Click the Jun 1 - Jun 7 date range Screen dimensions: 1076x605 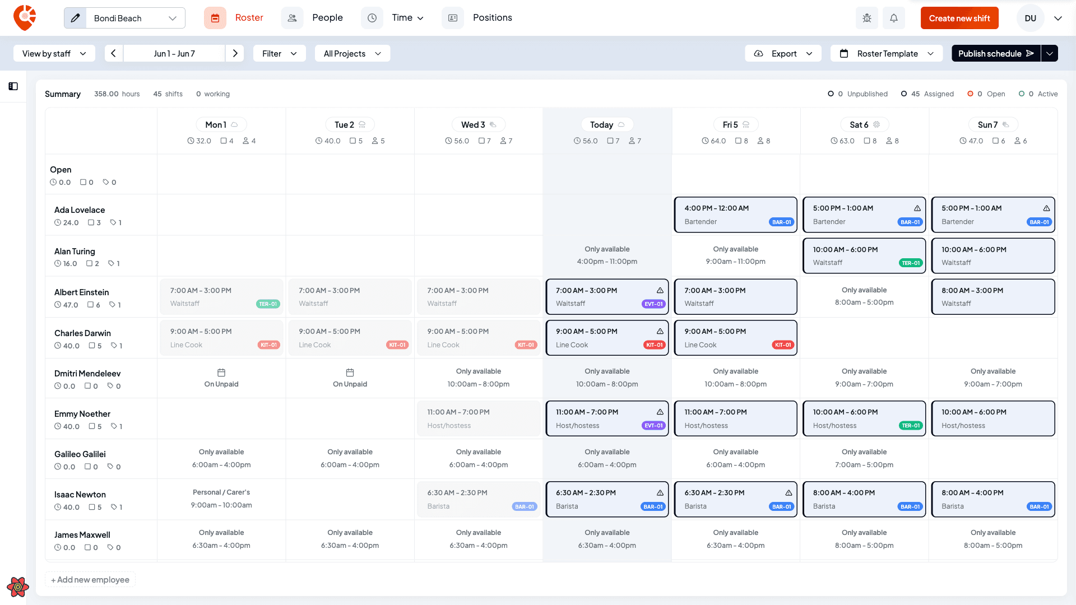(x=174, y=53)
